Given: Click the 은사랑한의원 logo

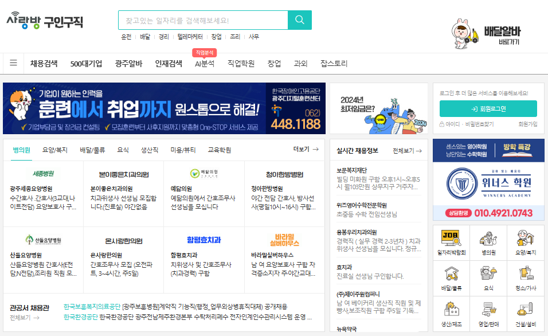Looking at the screenshot, I should tap(124, 241).
